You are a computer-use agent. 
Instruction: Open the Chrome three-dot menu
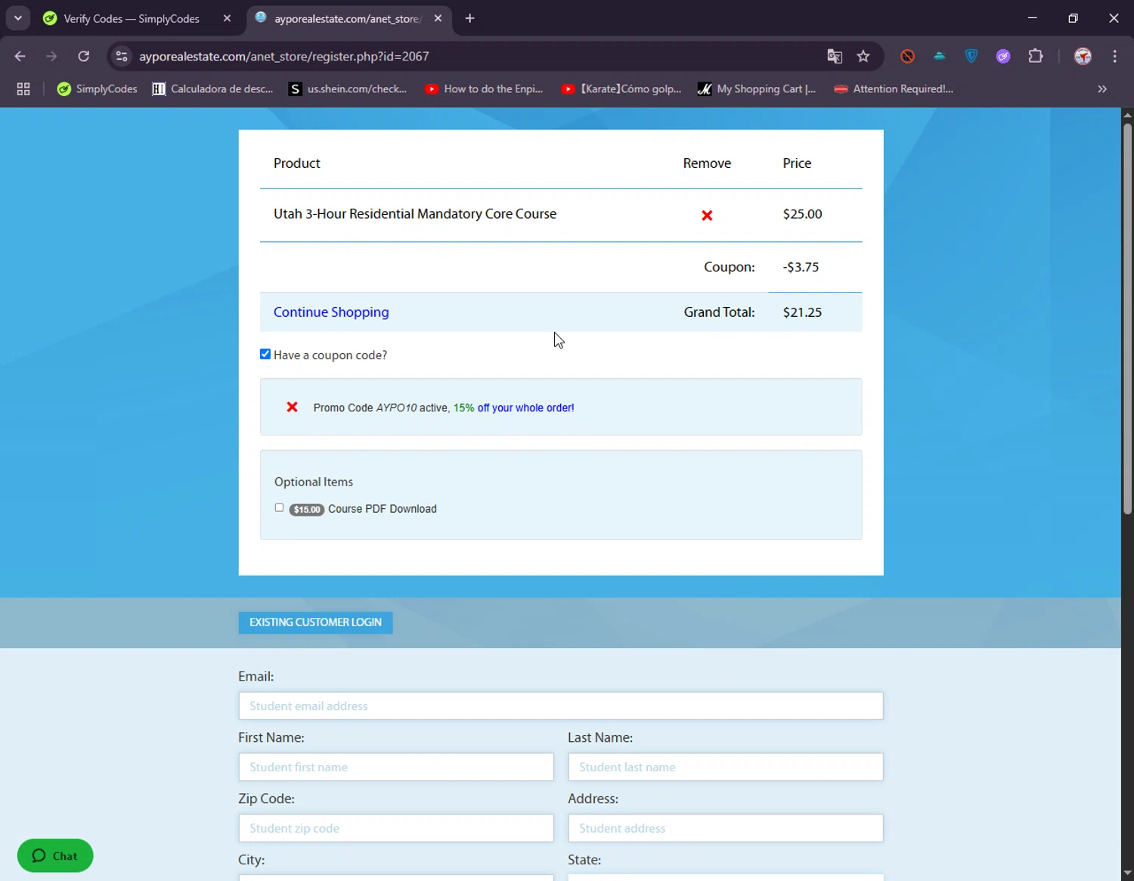click(x=1115, y=56)
